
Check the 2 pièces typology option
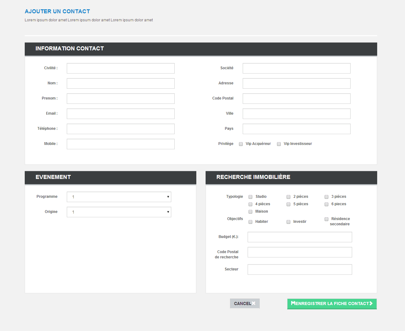point(288,197)
